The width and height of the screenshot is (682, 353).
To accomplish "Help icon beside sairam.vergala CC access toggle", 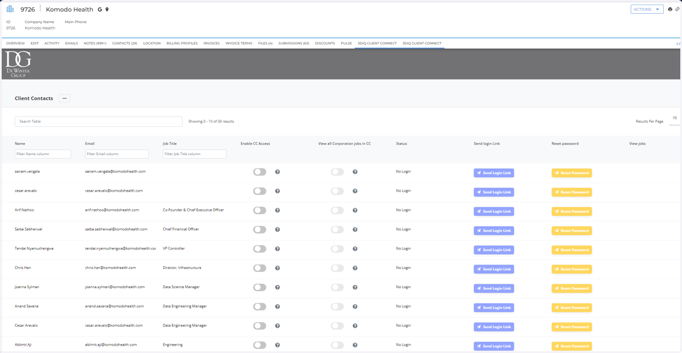I will [277, 172].
